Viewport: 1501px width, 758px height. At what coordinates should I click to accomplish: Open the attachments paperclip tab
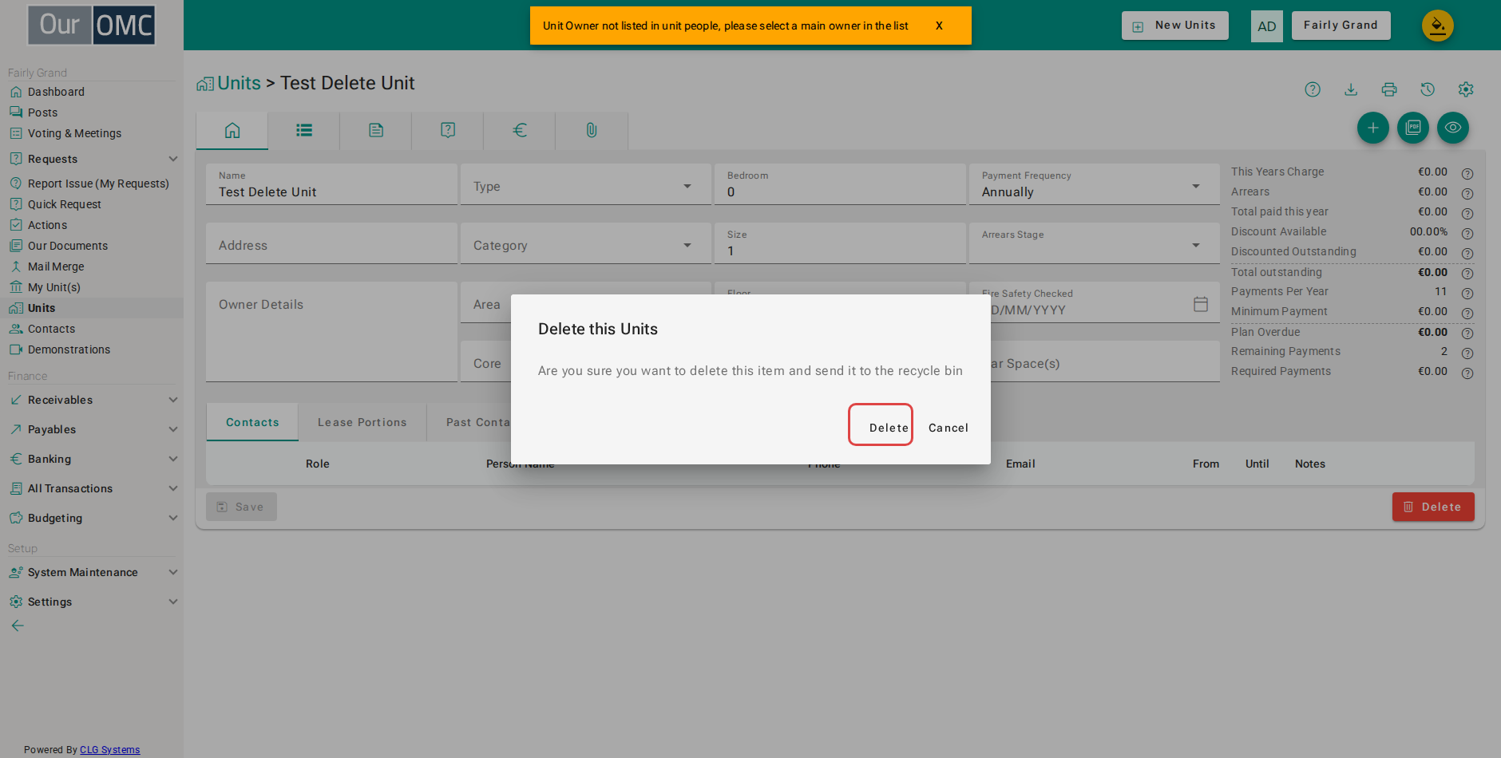(592, 130)
